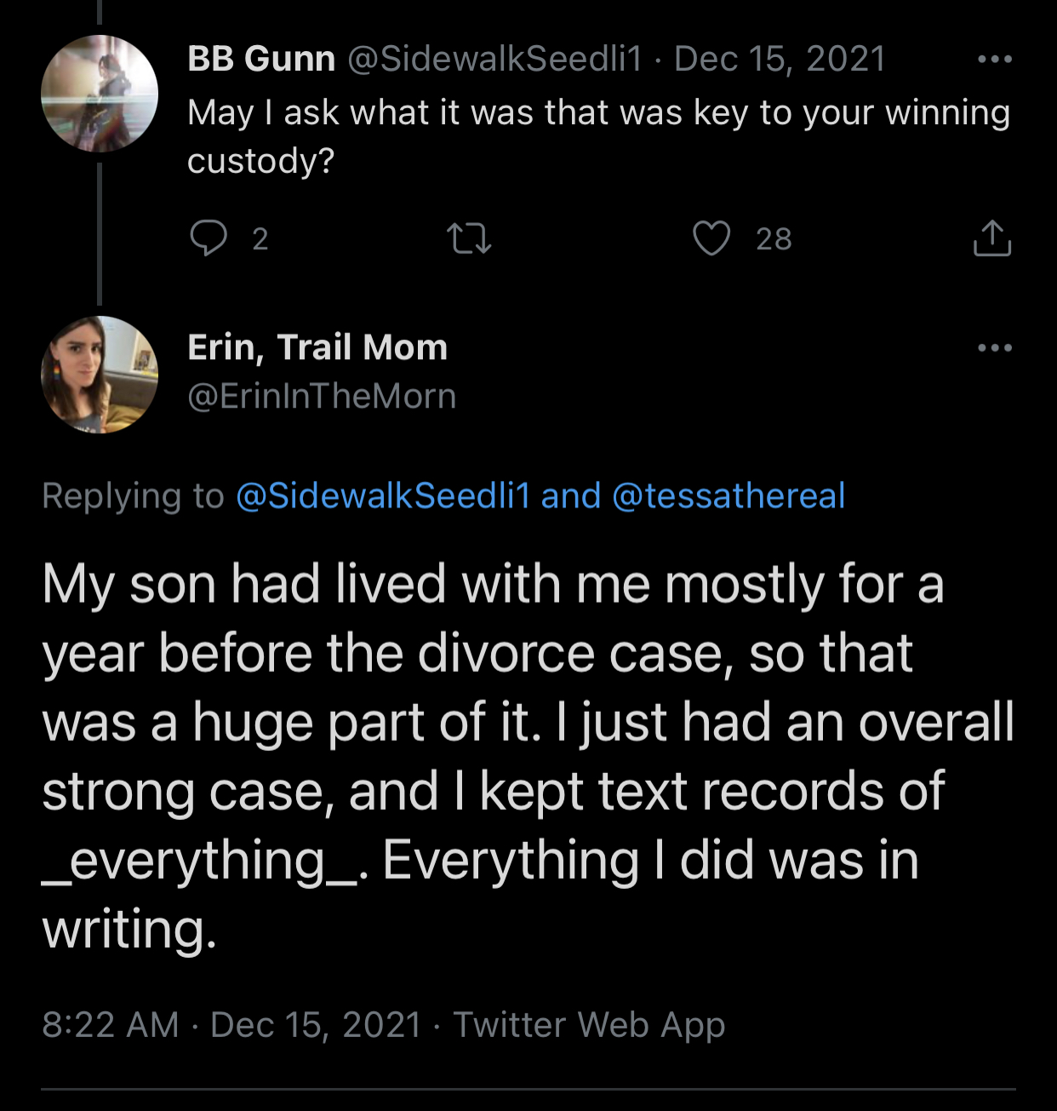Click the 8:22 AM timestamp on Erin's tweet

pos(111,1024)
